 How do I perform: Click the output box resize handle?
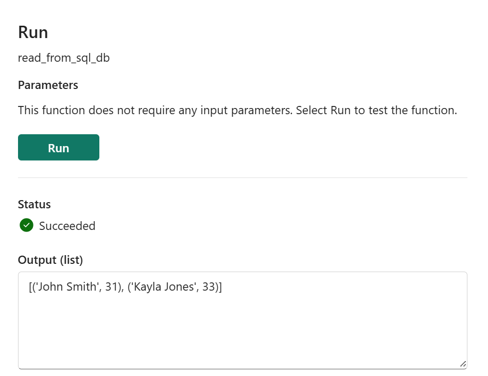pos(463,364)
